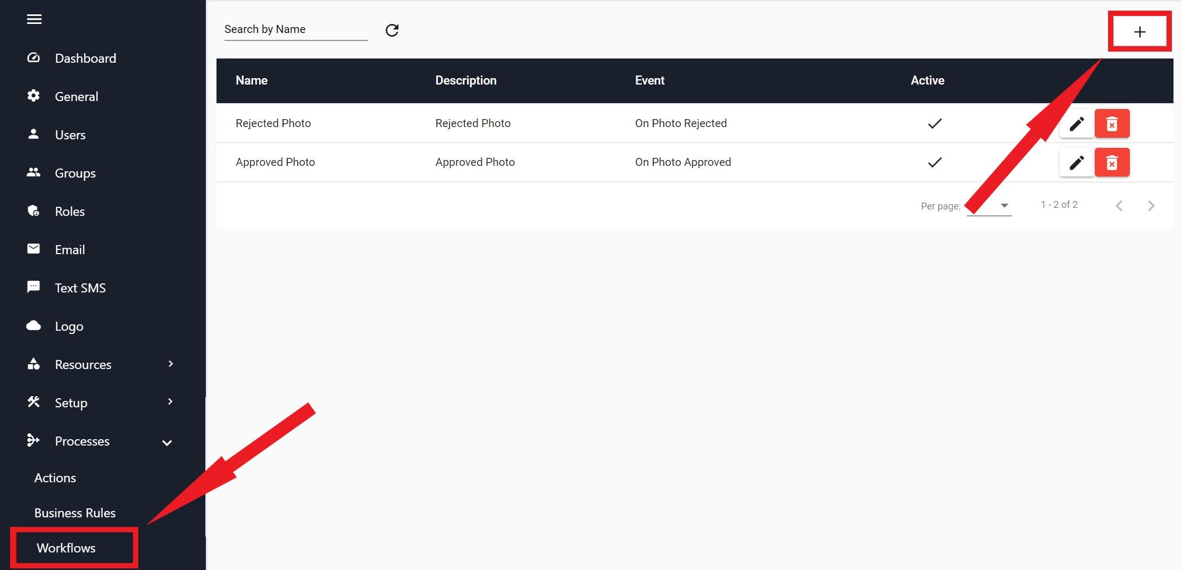Click the Setup tools icon
1182x570 pixels.
pos(34,402)
